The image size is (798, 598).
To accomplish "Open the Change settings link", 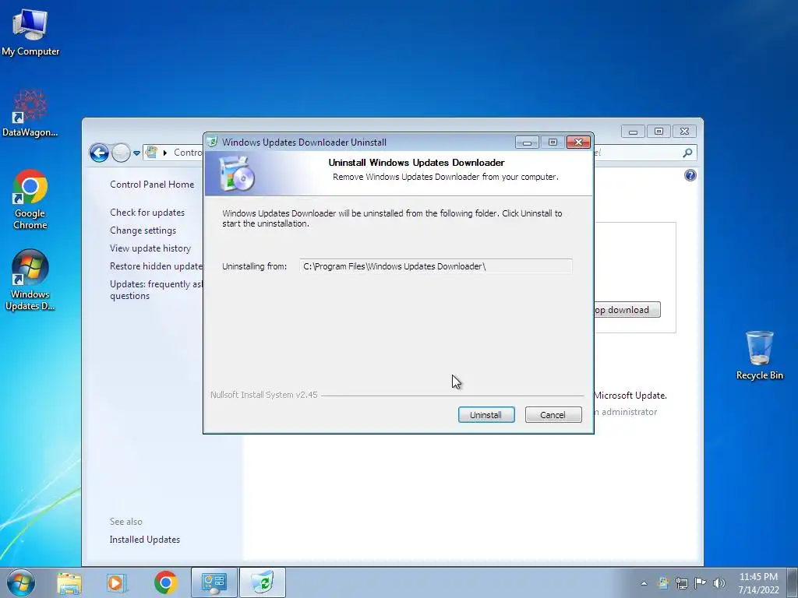I will [143, 230].
